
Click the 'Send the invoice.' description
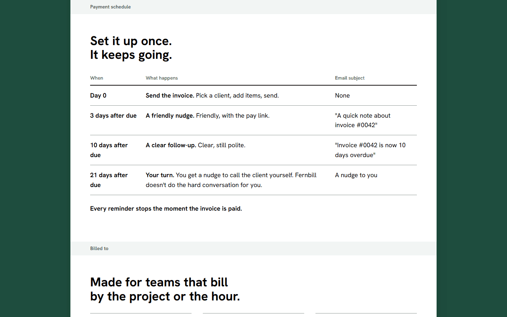212,95
